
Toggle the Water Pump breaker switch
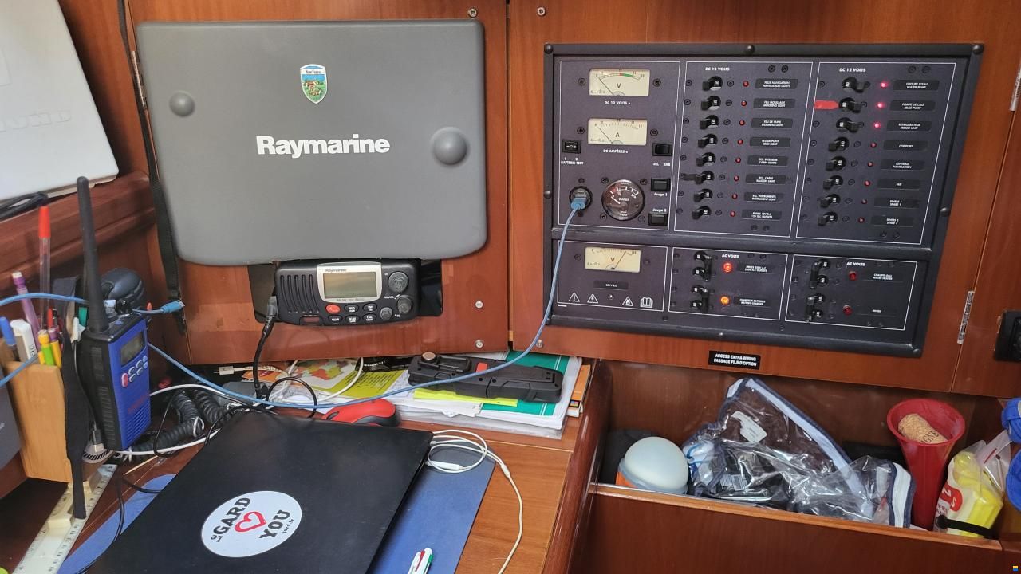853,85
